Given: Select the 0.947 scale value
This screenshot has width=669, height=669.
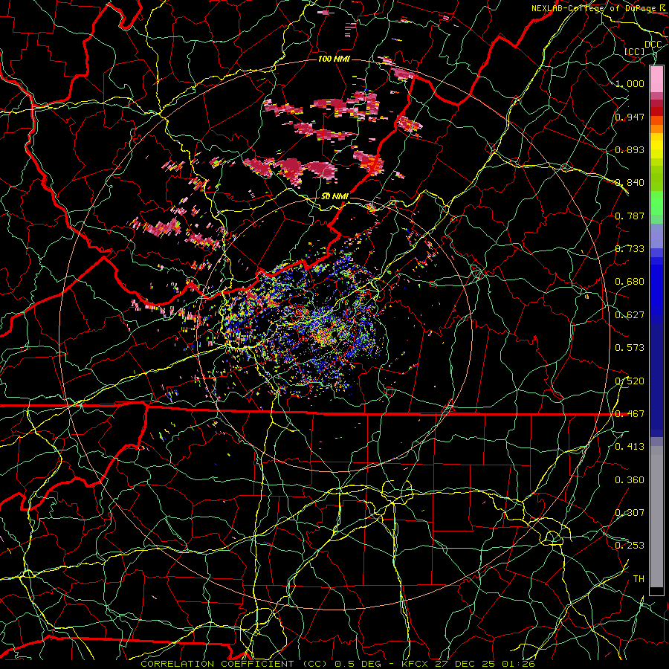Looking at the screenshot, I should (630, 117).
